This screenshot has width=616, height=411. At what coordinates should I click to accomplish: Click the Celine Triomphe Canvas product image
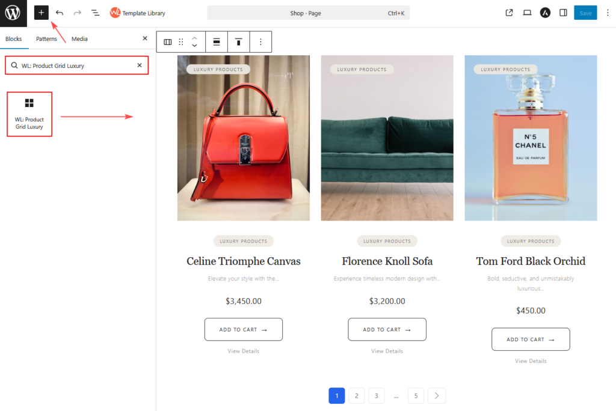tap(244, 138)
